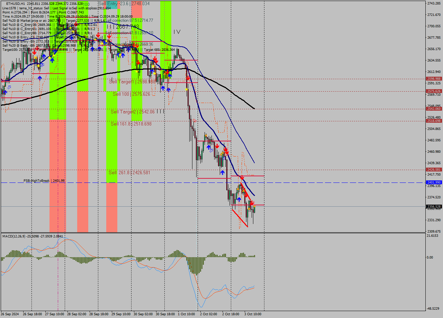This screenshot has height=318, width=443.
Task: Select the 2309.675 price scale value
Action: pyautogui.click(x=434, y=232)
